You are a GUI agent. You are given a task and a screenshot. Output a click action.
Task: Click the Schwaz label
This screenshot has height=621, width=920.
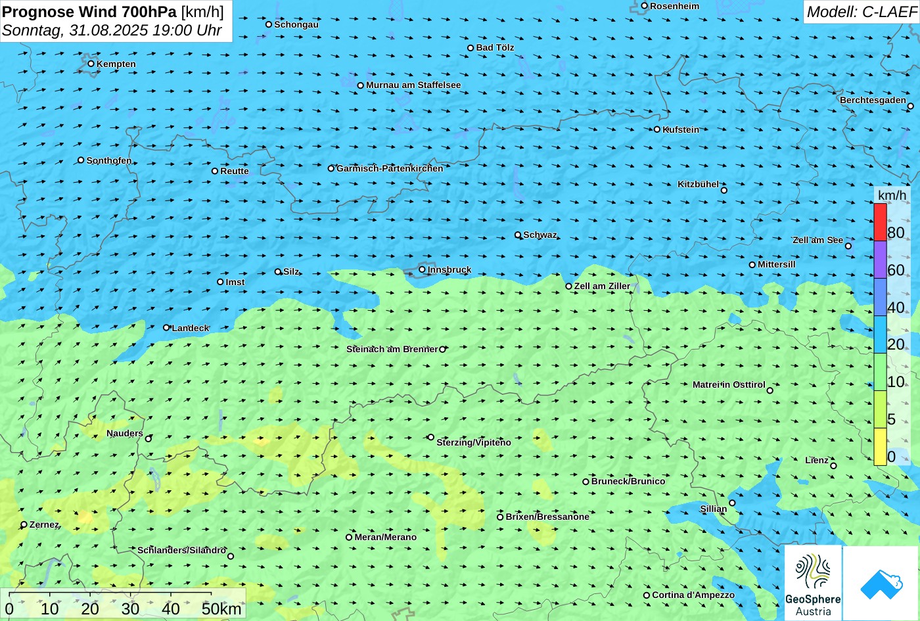tap(540, 235)
